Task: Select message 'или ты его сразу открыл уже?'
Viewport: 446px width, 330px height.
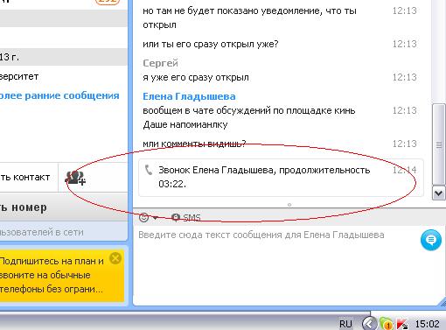Action: click(211, 44)
